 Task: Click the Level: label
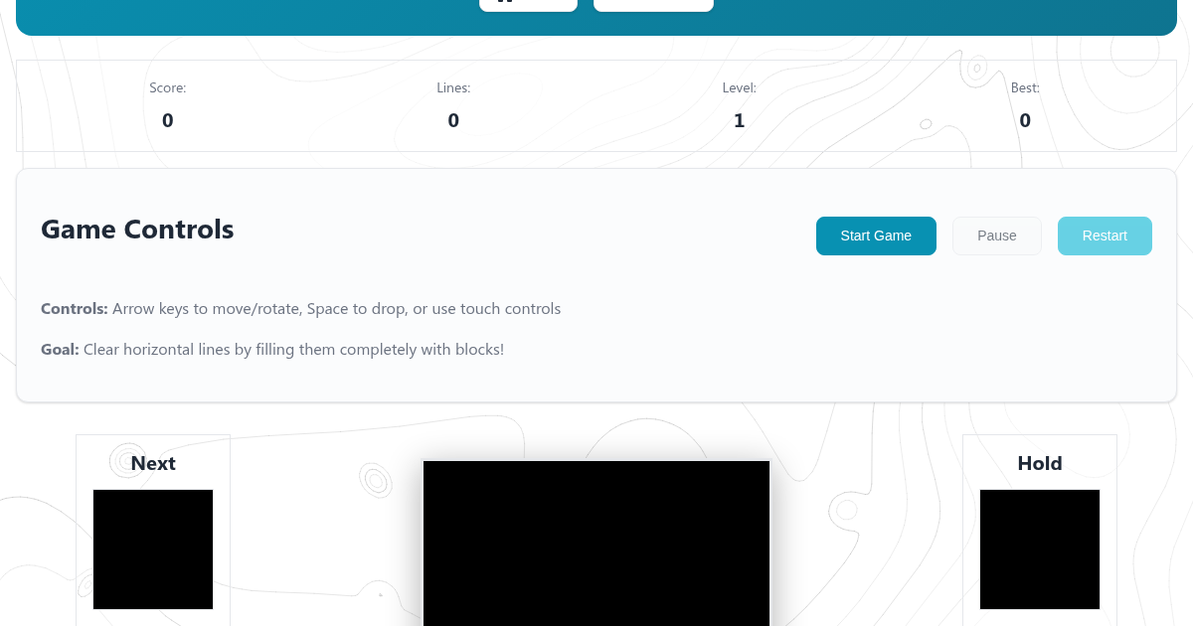tap(739, 88)
